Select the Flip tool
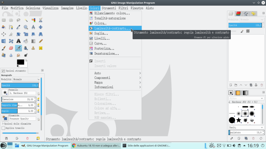Screen dimensions: 266x149 [4, 41]
